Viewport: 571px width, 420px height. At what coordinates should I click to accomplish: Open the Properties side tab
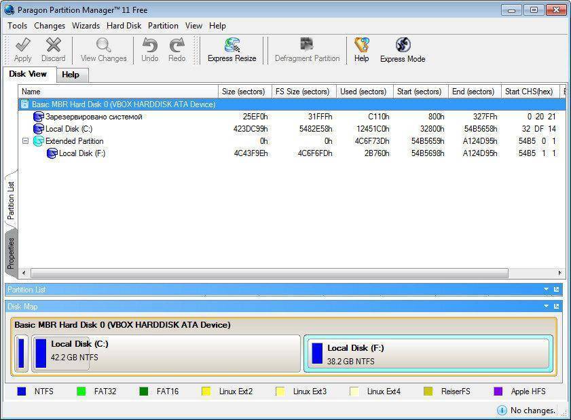pyautogui.click(x=11, y=253)
